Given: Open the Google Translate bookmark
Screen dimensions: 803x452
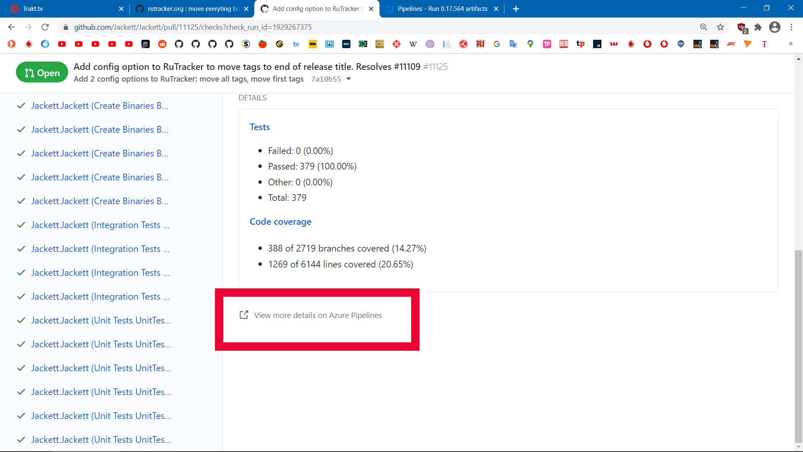Looking at the screenshot, I should (514, 44).
